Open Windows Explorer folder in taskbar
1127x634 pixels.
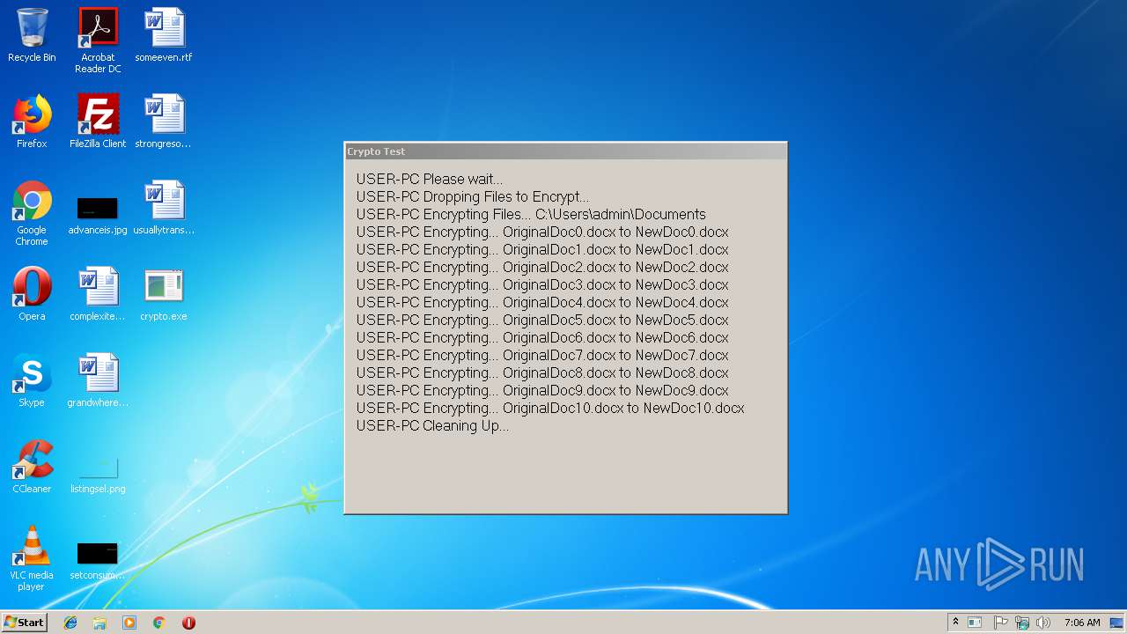point(99,623)
